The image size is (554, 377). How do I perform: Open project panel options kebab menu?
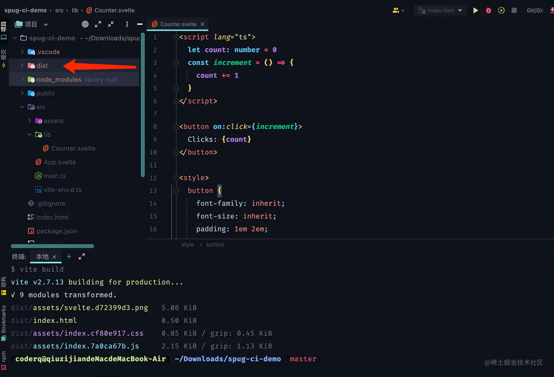(127, 24)
